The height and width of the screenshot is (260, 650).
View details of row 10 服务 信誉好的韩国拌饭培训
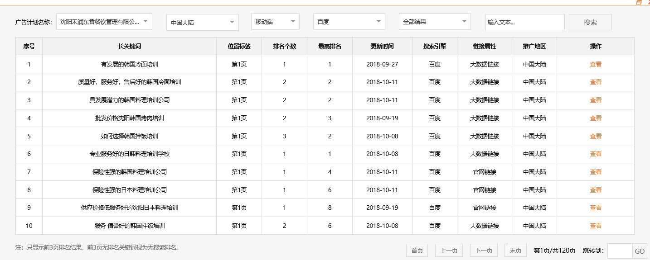[595, 226]
